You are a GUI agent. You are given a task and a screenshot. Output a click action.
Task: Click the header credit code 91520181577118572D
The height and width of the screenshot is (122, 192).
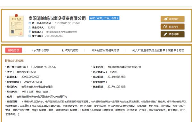[68, 23]
